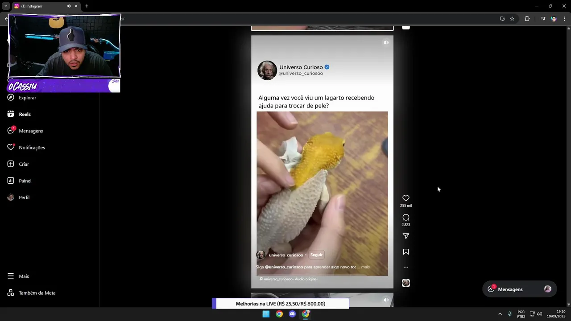
Task: Open the floating Mensagens chat button
Action: click(x=520, y=289)
